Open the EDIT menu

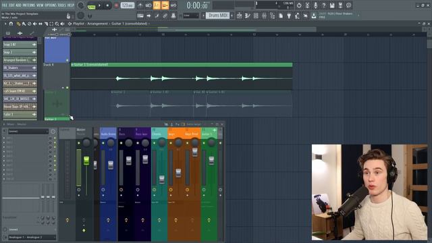coord(11,5)
